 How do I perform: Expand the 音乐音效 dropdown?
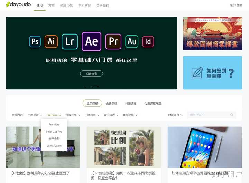111,115
